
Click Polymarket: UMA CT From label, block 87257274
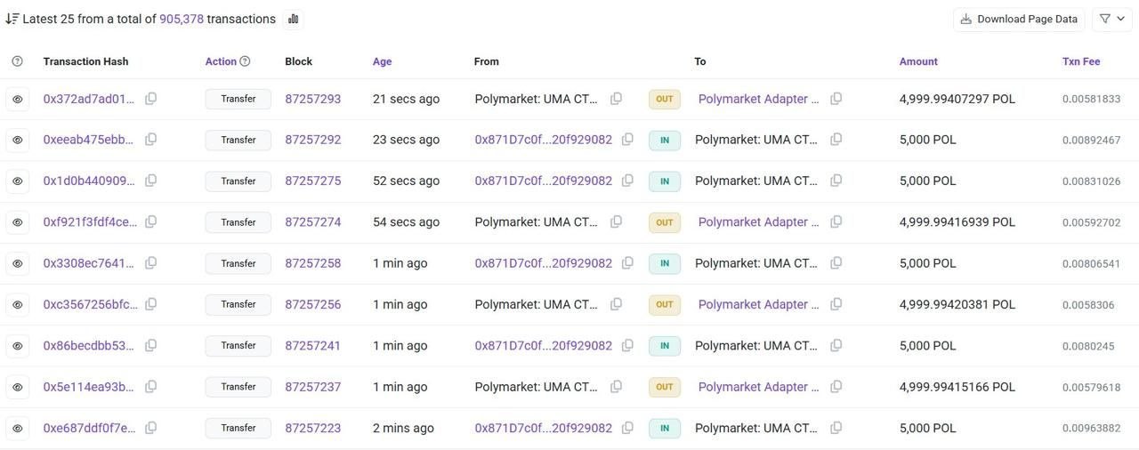[x=537, y=221]
